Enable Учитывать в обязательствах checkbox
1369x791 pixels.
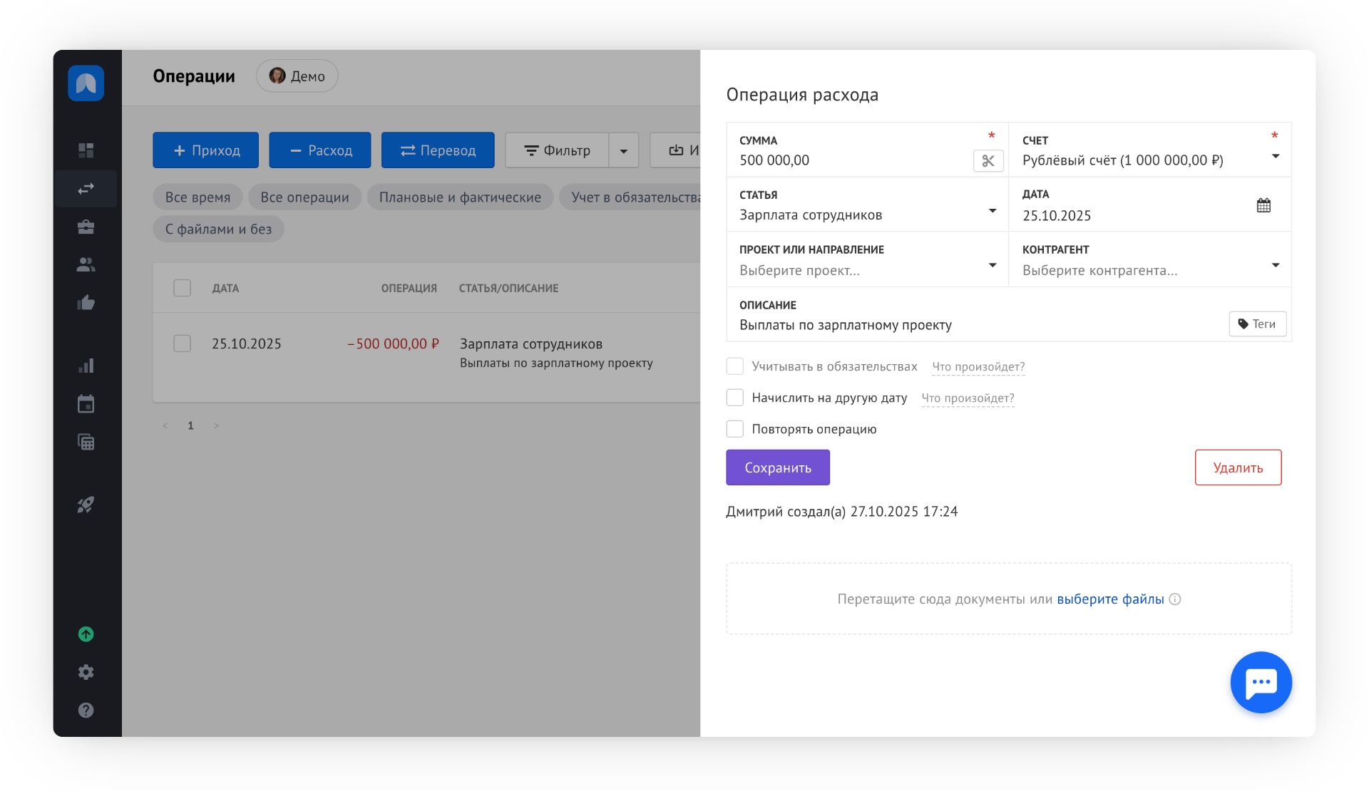pos(734,366)
